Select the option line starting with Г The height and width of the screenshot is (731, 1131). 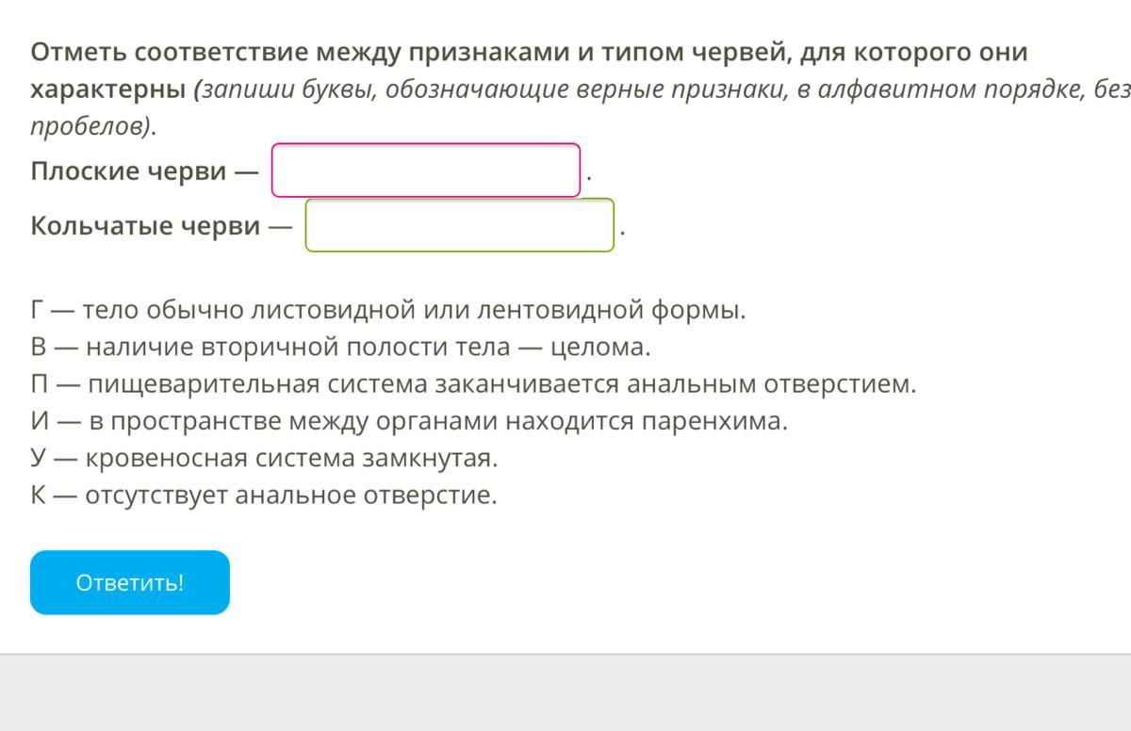[x=387, y=310]
